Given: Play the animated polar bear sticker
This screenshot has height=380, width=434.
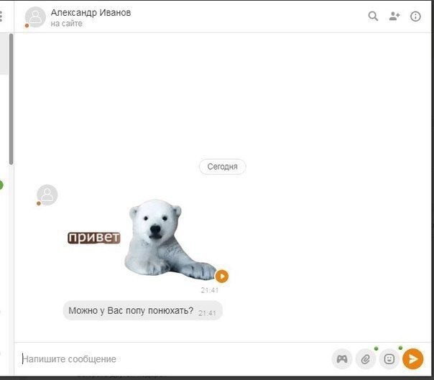Looking at the screenshot, I should click(x=222, y=276).
